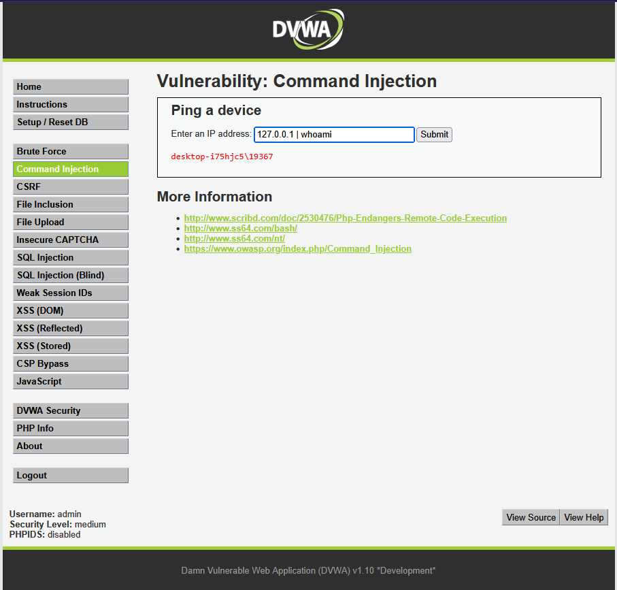Select the Brute Force module
Image resolution: width=617 pixels, height=590 pixels.
71,151
